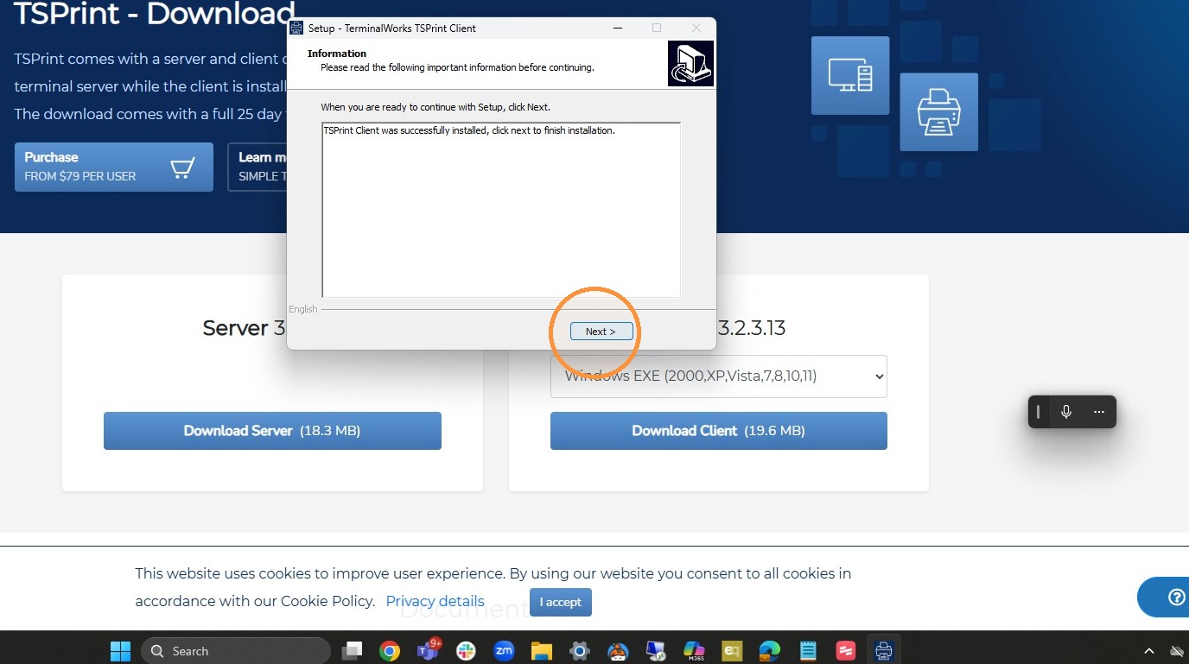Click the Download Server button
This screenshot has height=664, width=1189.
tap(272, 431)
